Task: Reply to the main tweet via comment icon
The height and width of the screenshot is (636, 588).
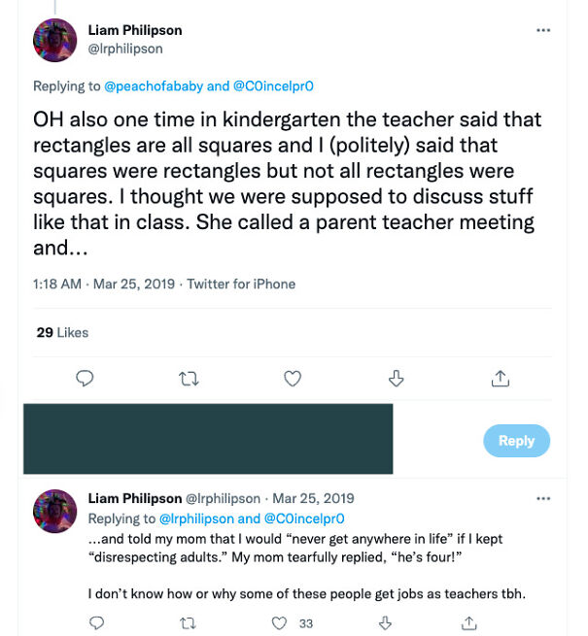Action: click(85, 378)
